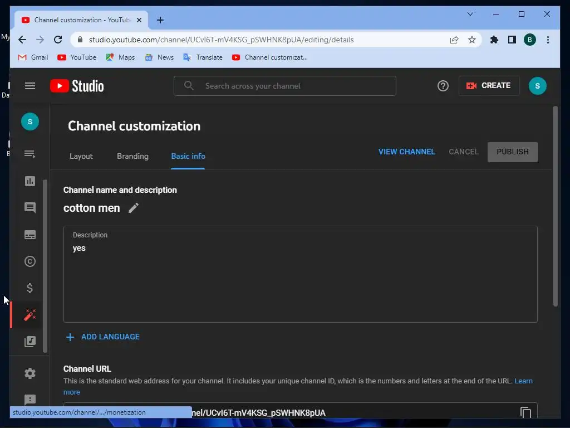Viewport: 570px width, 428px height.
Task: Bookmark this page with star icon
Action: pos(472,40)
